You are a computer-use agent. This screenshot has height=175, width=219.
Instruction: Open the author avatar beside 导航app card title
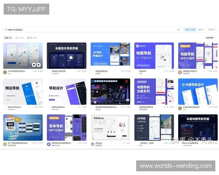click(x=92, y=144)
